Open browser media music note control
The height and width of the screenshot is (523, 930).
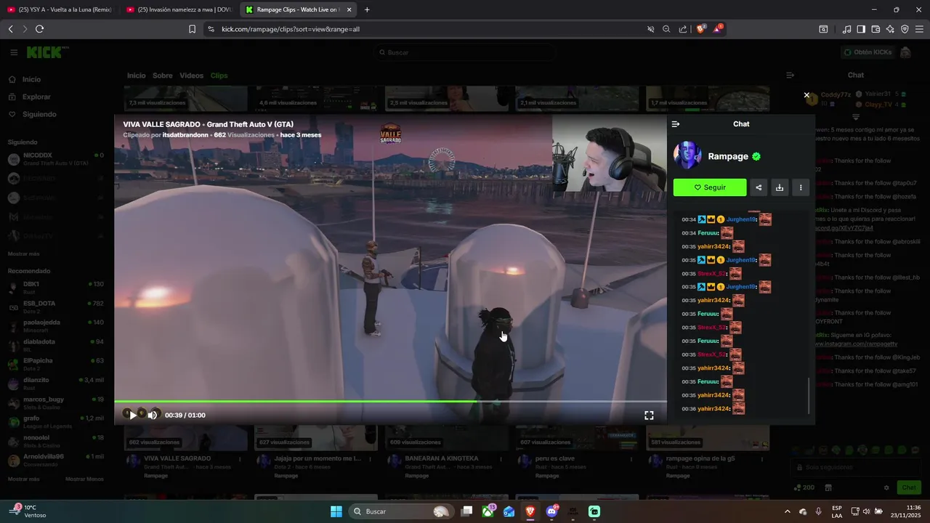(846, 29)
